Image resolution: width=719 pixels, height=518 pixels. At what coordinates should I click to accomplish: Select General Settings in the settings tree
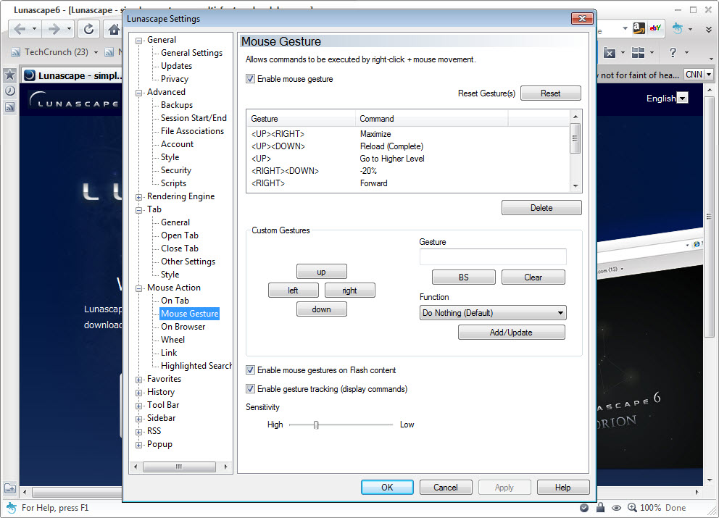tap(191, 53)
